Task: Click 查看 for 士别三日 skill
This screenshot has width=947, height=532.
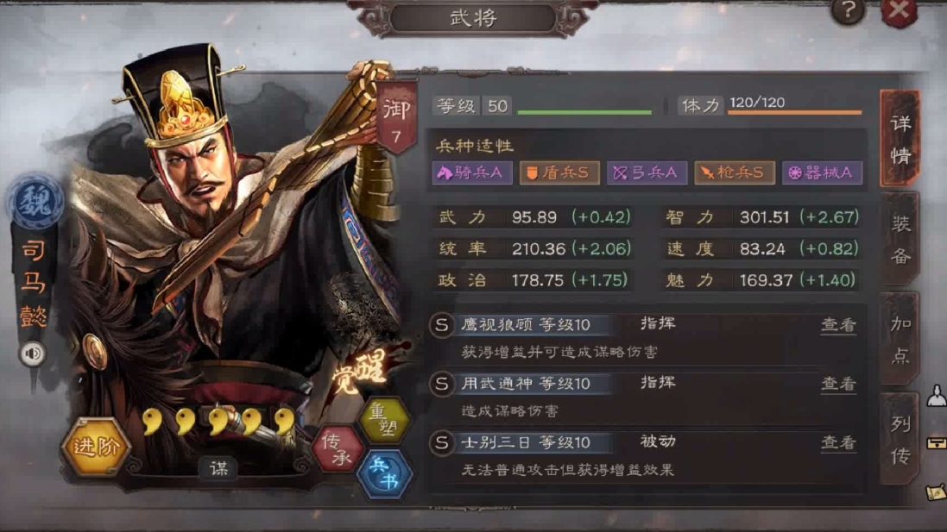Action: pyautogui.click(x=838, y=443)
